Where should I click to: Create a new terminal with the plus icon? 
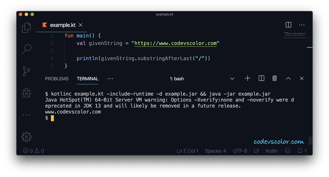247,79
